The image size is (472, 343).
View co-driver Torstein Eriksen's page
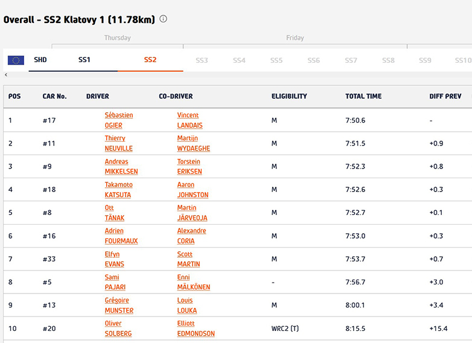click(190, 167)
